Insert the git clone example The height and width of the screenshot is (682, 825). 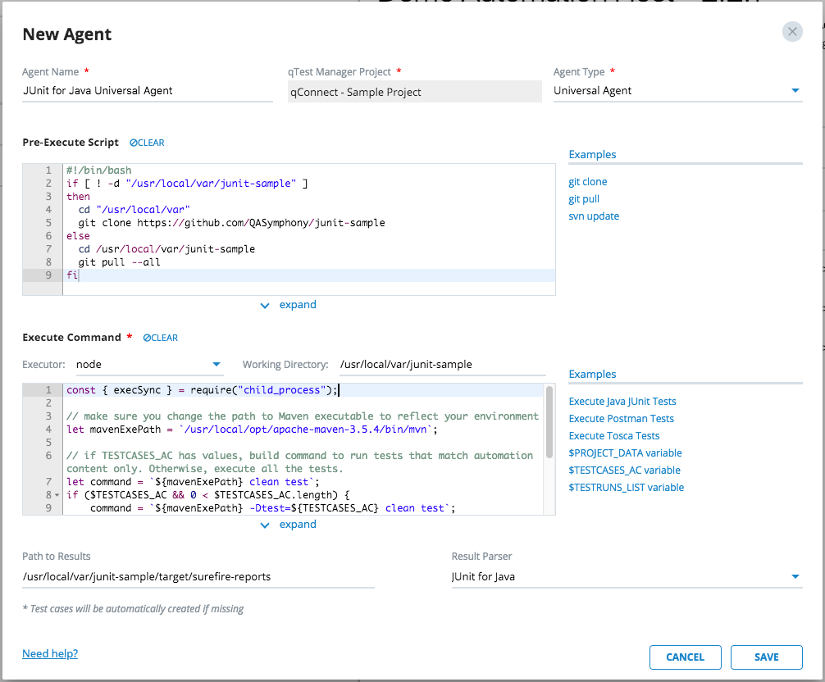point(588,182)
